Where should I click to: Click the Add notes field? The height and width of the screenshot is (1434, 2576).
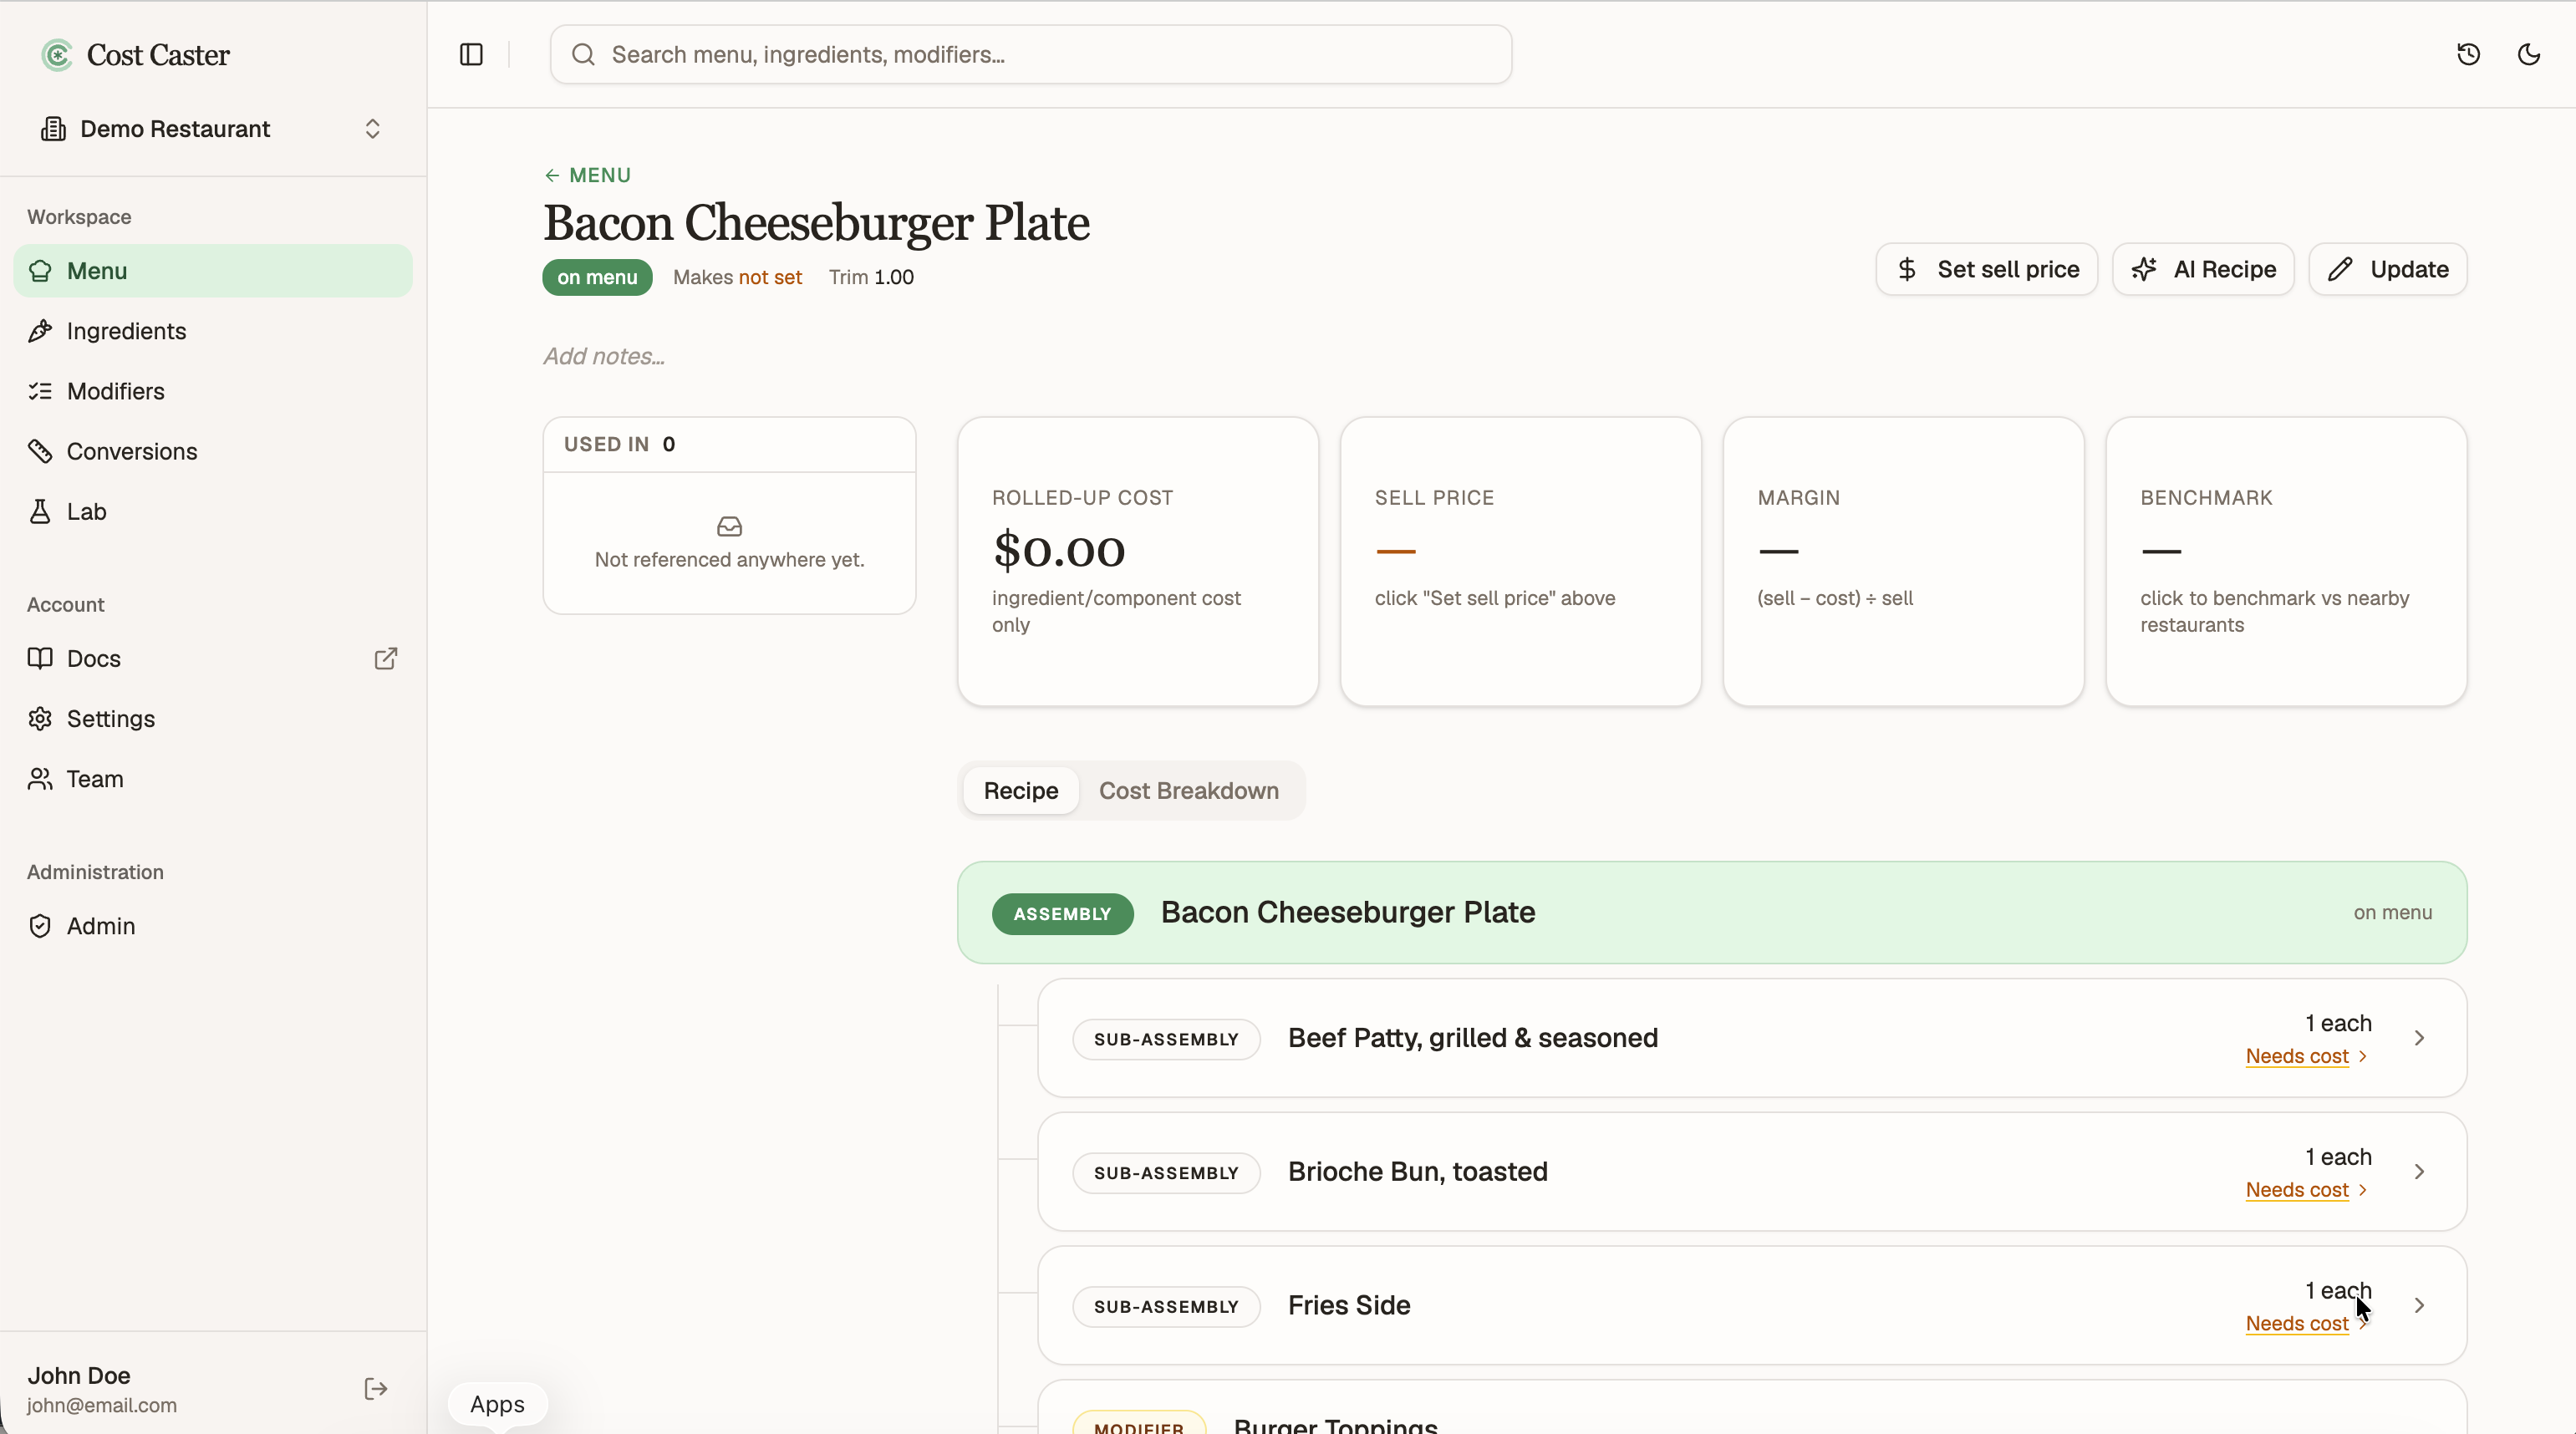click(x=604, y=356)
